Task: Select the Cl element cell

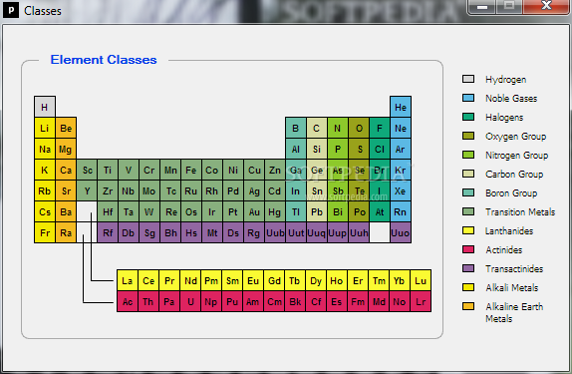Action: (380, 149)
